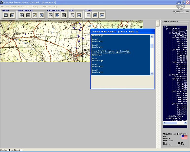The image size is (190, 152).
Task: Collapse the A US Aircraft Flight node
Action: 167,118
